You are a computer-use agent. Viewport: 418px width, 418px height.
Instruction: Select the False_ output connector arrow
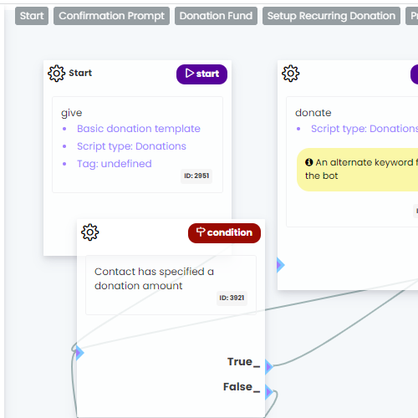(269, 392)
